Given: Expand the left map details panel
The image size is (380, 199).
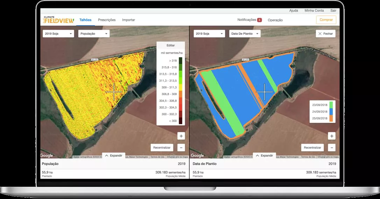Looking at the screenshot, I should (x=114, y=156).
